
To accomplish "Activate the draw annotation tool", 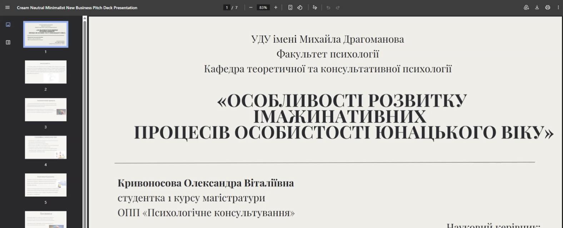I will click(x=315, y=7).
